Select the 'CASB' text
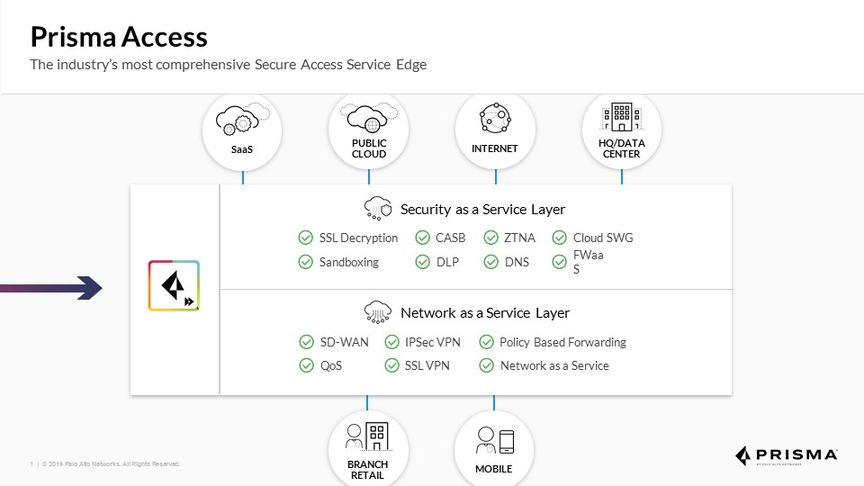The width and height of the screenshot is (864, 486). [x=450, y=238]
